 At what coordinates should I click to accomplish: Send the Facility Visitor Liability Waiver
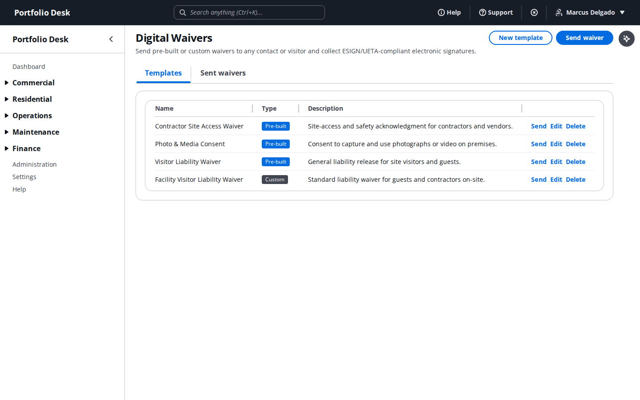(x=539, y=180)
